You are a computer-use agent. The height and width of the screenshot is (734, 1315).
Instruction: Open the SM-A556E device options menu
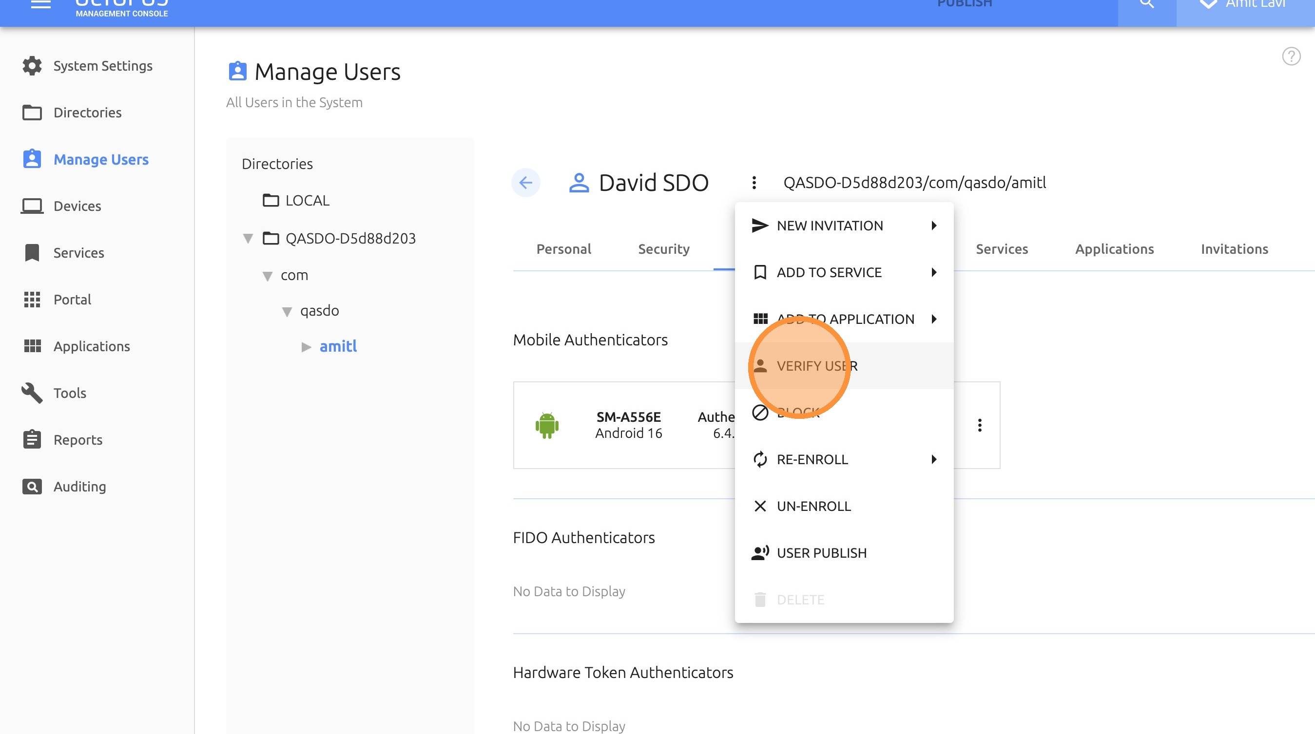[x=979, y=425]
